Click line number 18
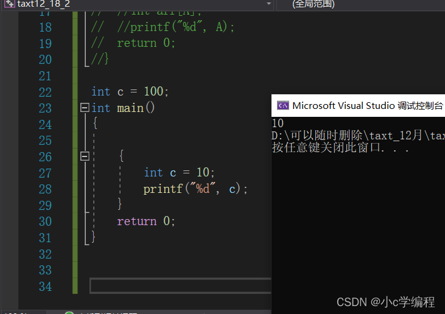 45,27
